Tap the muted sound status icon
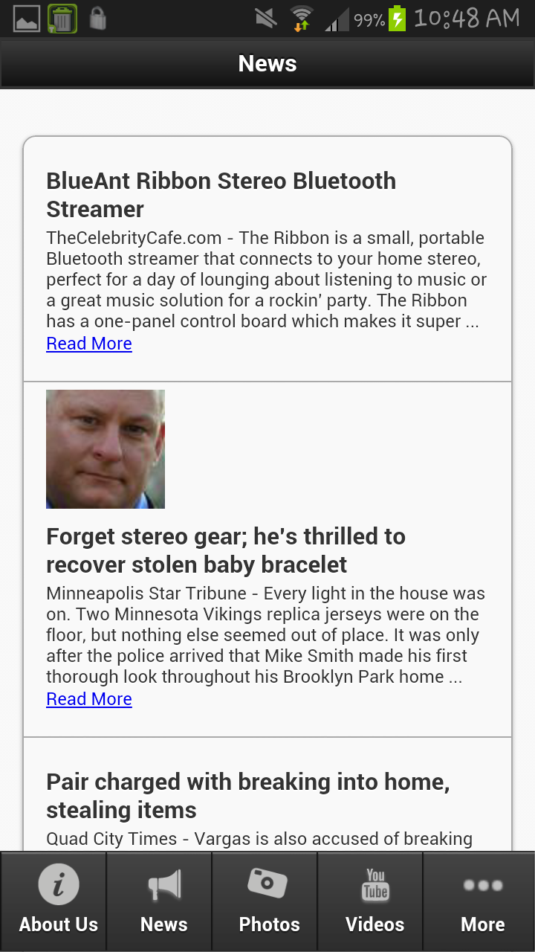The width and height of the screenshot is (535, 952). 265,19
